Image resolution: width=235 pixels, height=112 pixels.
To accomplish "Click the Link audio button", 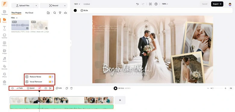I will (x=59, y=88).
